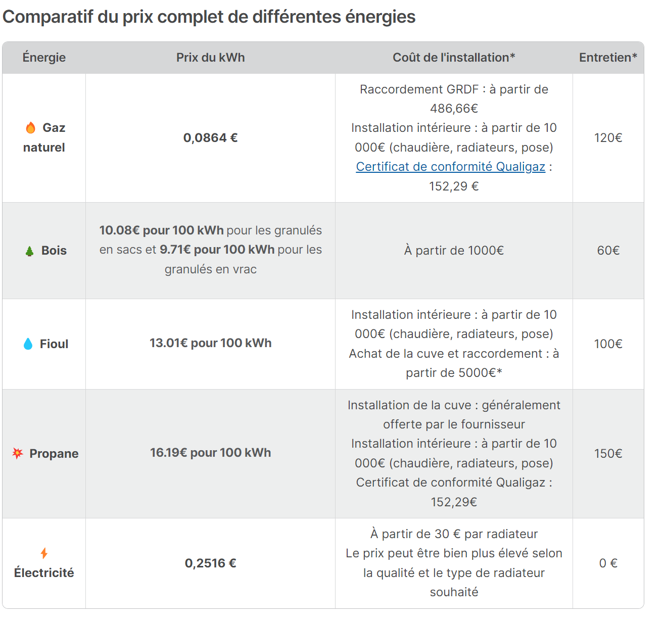Click the 120€ maintenance cost for gas
Image resolution: width=664 pixels, height=623 pixels.
[608, 138]
